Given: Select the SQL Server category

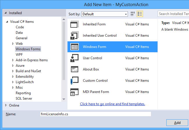Looking at the screenshot, I should click(x=24, y=99).
